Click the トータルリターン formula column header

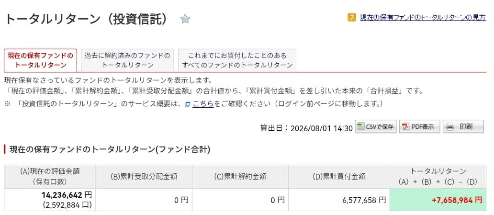(x=438, y=177)
